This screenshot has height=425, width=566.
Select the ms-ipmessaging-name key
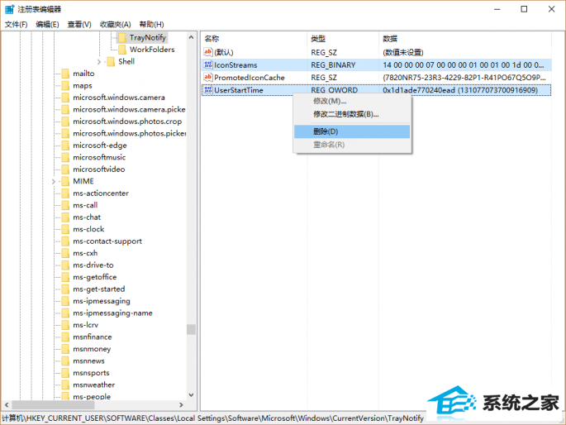[x=112, y=313]
